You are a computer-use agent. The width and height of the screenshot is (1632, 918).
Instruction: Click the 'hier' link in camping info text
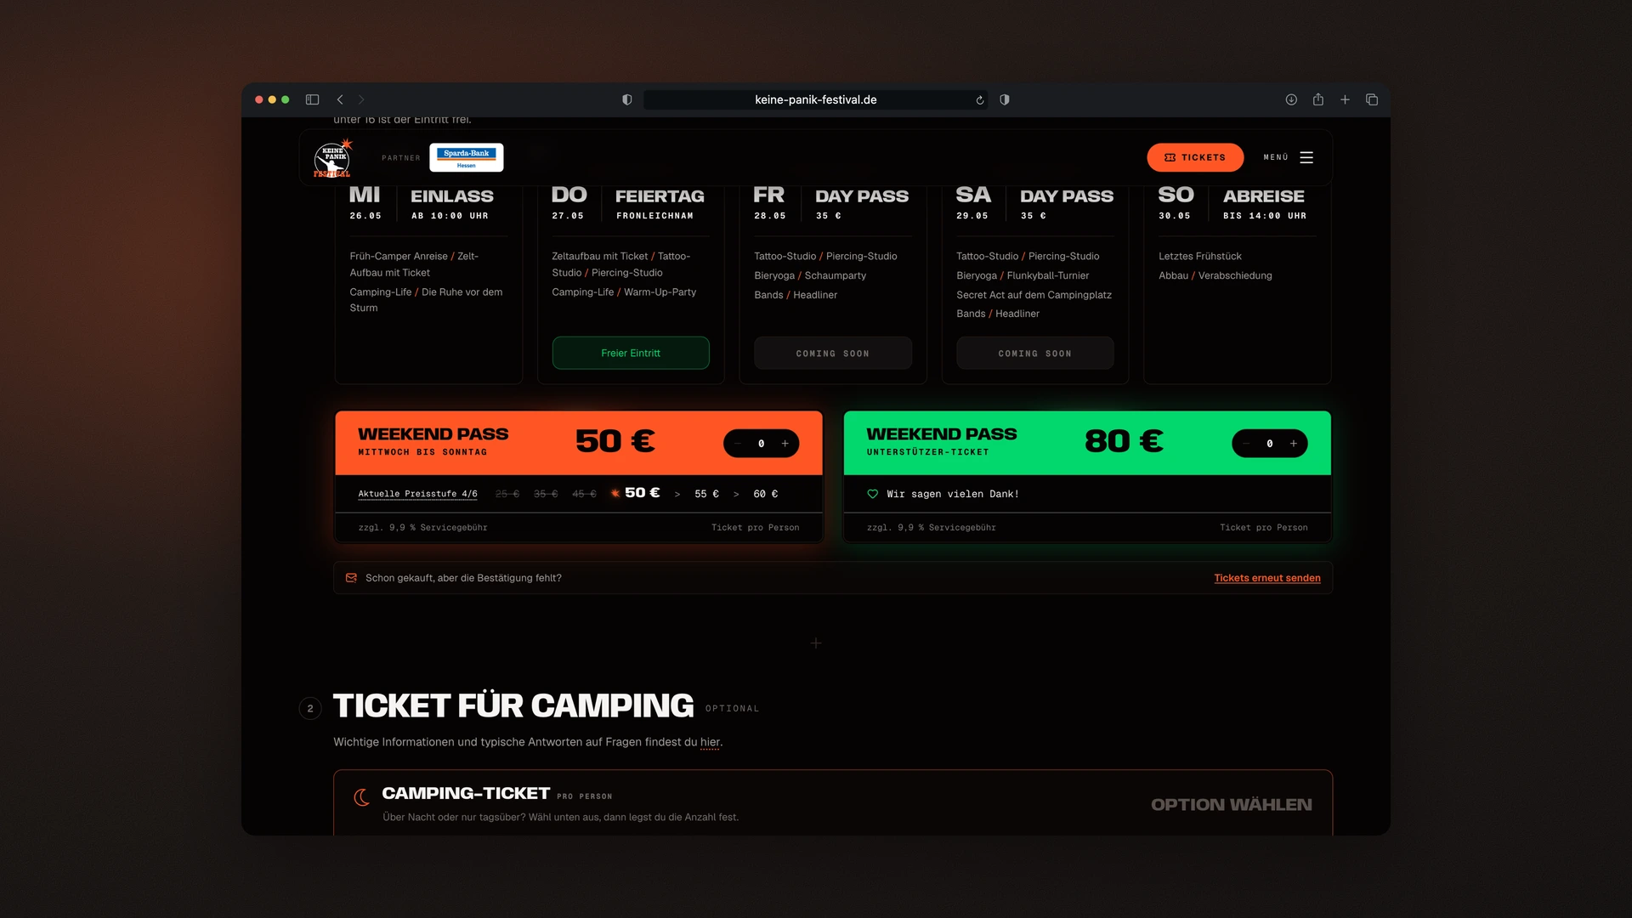point(710,742)
